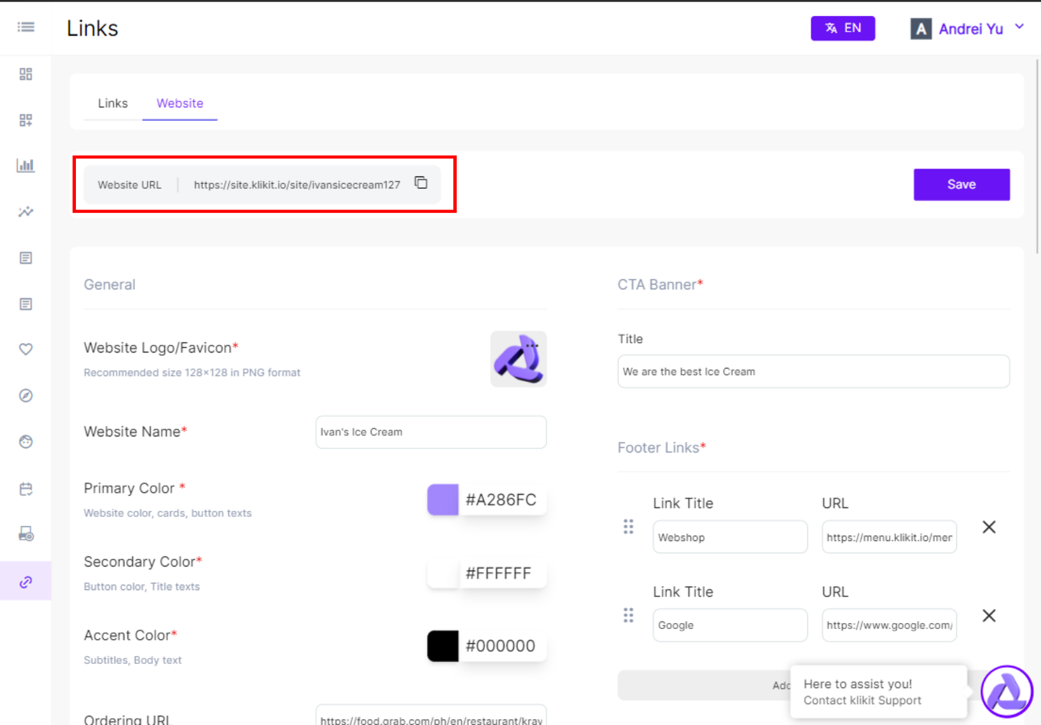The image size is (1041, 725).
Task: Click the site.klikit.io website URL text
Action: pyautogui.click(x=297, y=185)
